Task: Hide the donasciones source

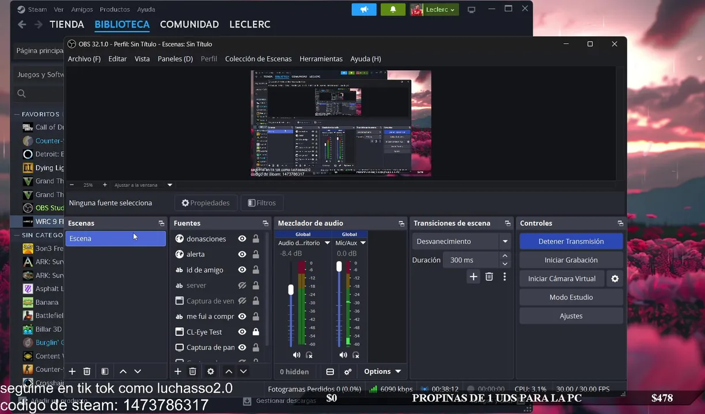Action: (x=242, y=239)
